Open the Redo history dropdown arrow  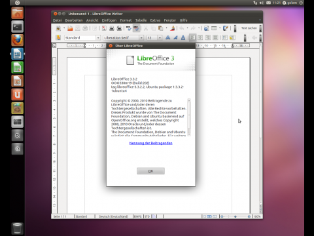(199, 28)
